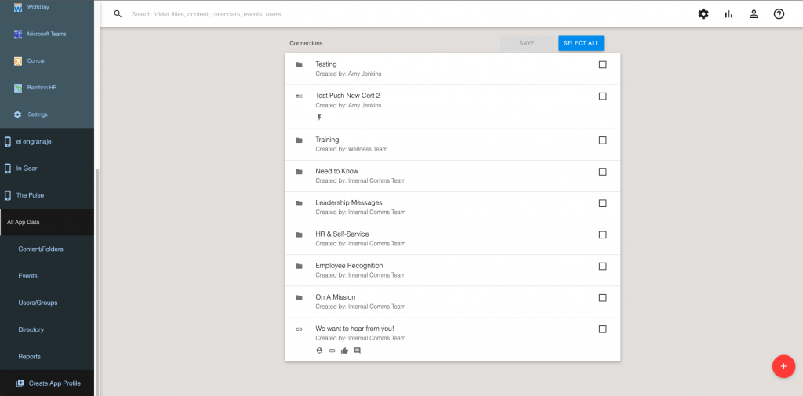Click the folder icon for Leadership Messages
Image resolution: width=803 pixels, height=396 pixels.
click(x=299, y=203)
